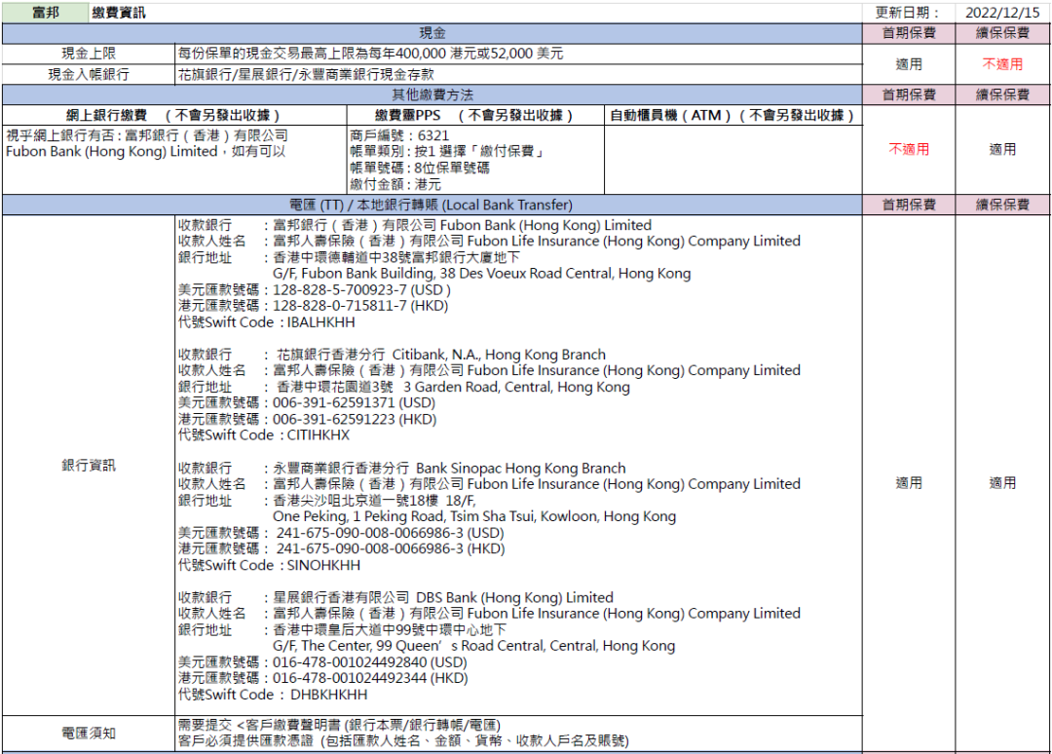This screenshot has width=1052, height=754.
Task: Select the red 不適用 in cash section
Action: click(1002, 63)
